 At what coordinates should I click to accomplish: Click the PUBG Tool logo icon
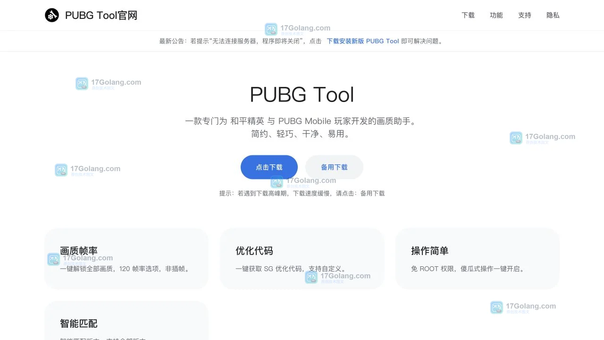[52, 15]
